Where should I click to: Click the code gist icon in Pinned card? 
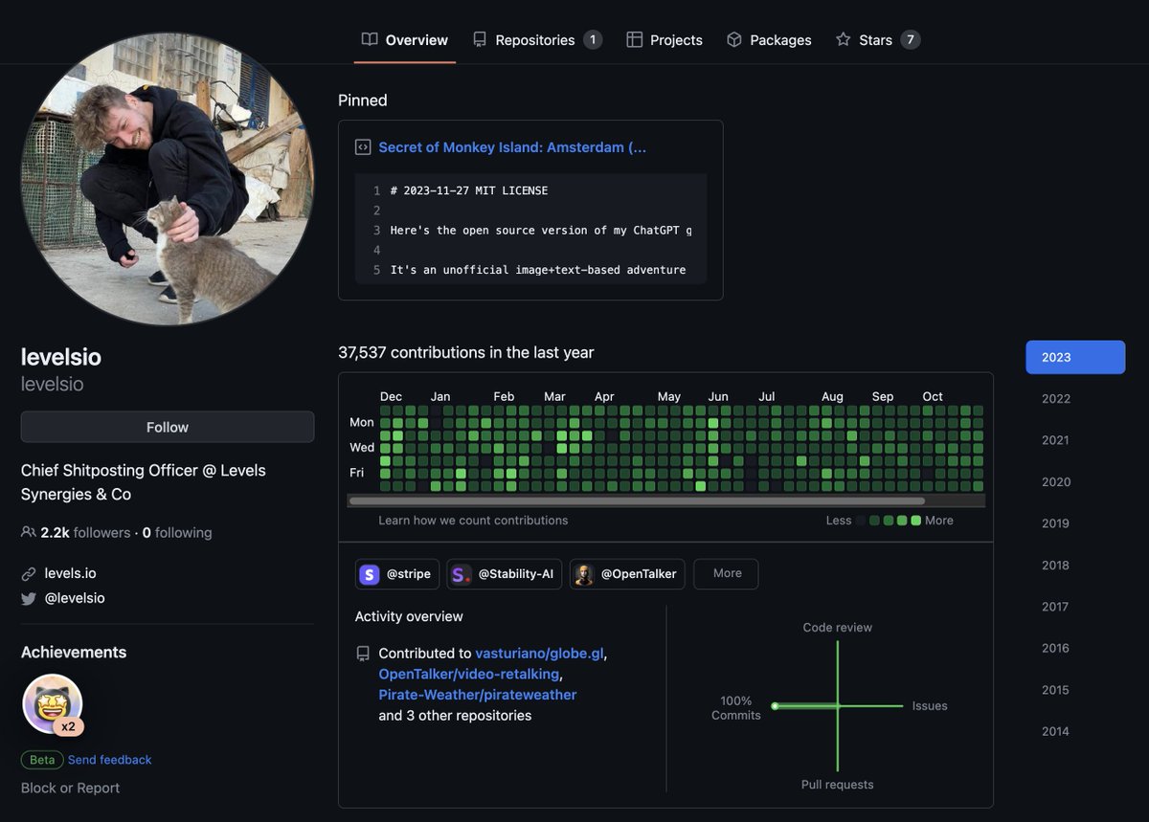pos(363,147)
